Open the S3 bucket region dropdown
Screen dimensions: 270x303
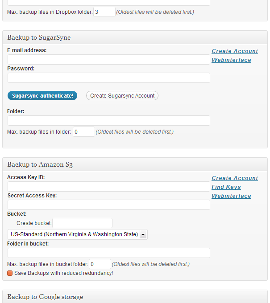pos(77,234)
